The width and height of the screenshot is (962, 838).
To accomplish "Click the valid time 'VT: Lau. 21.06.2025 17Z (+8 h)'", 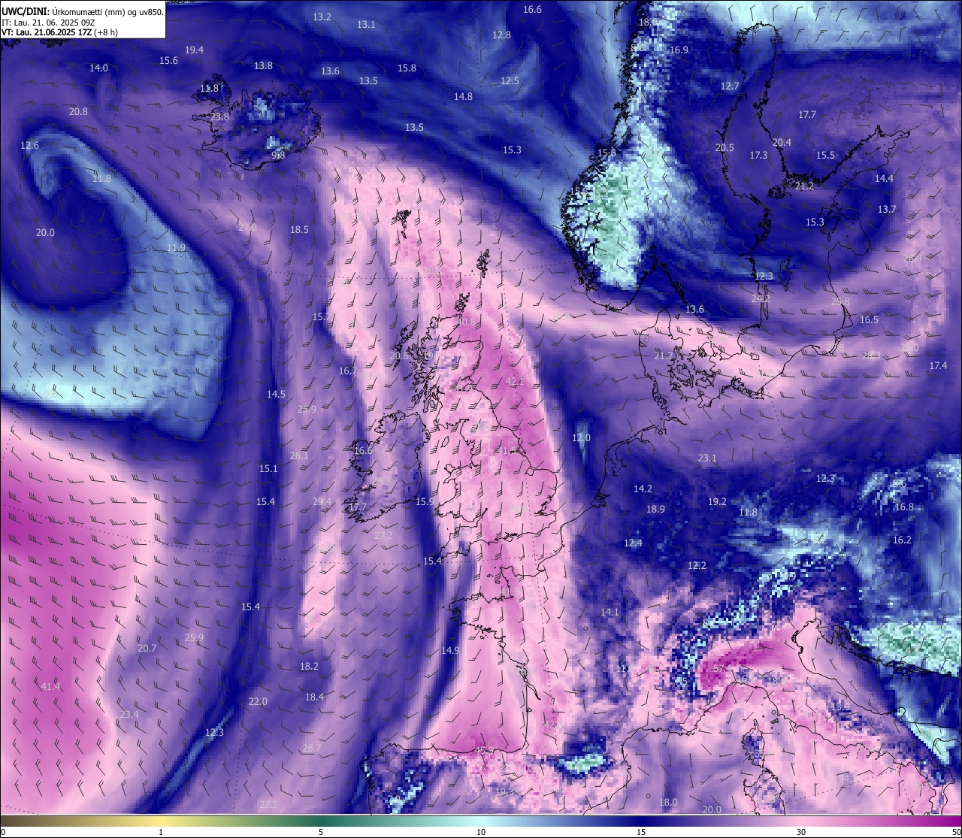I will (x=59, y=32).
